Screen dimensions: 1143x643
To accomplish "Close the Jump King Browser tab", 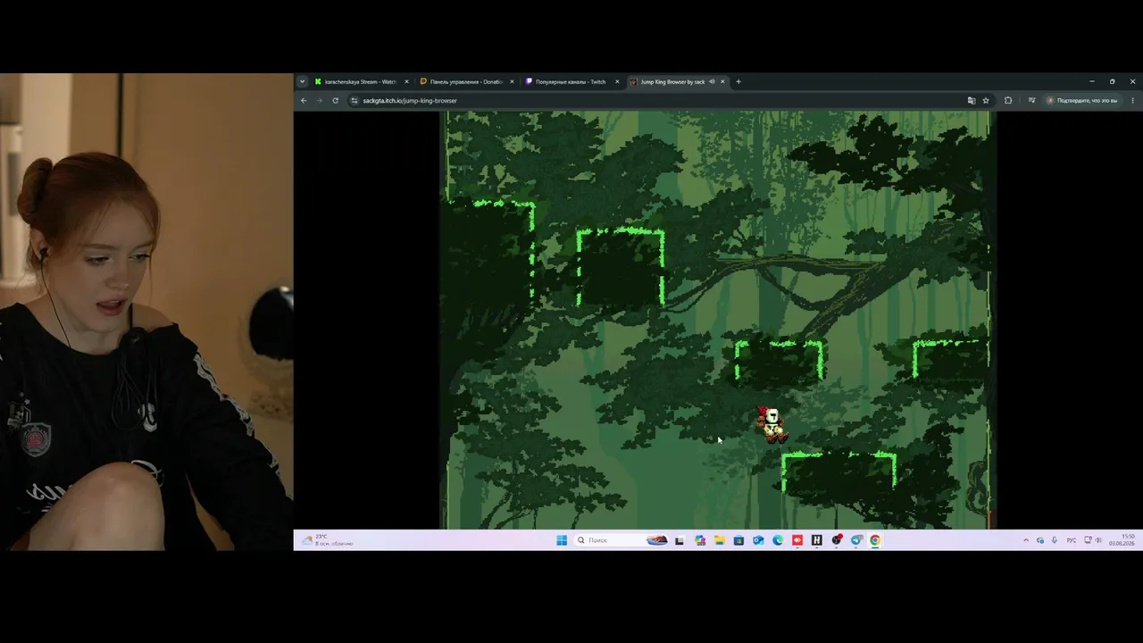I will (x=722, y=81).
